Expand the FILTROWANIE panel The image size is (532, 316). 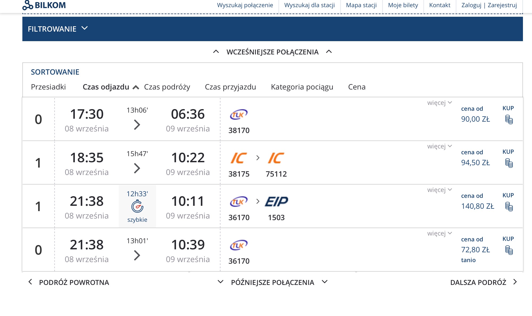tap(58, 29)
